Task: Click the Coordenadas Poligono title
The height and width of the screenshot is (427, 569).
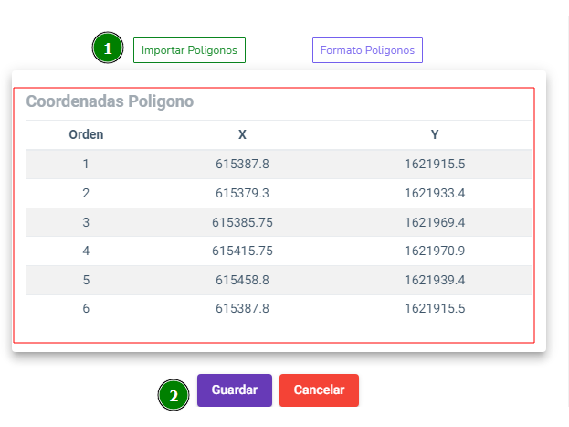Action: [110, 101]
